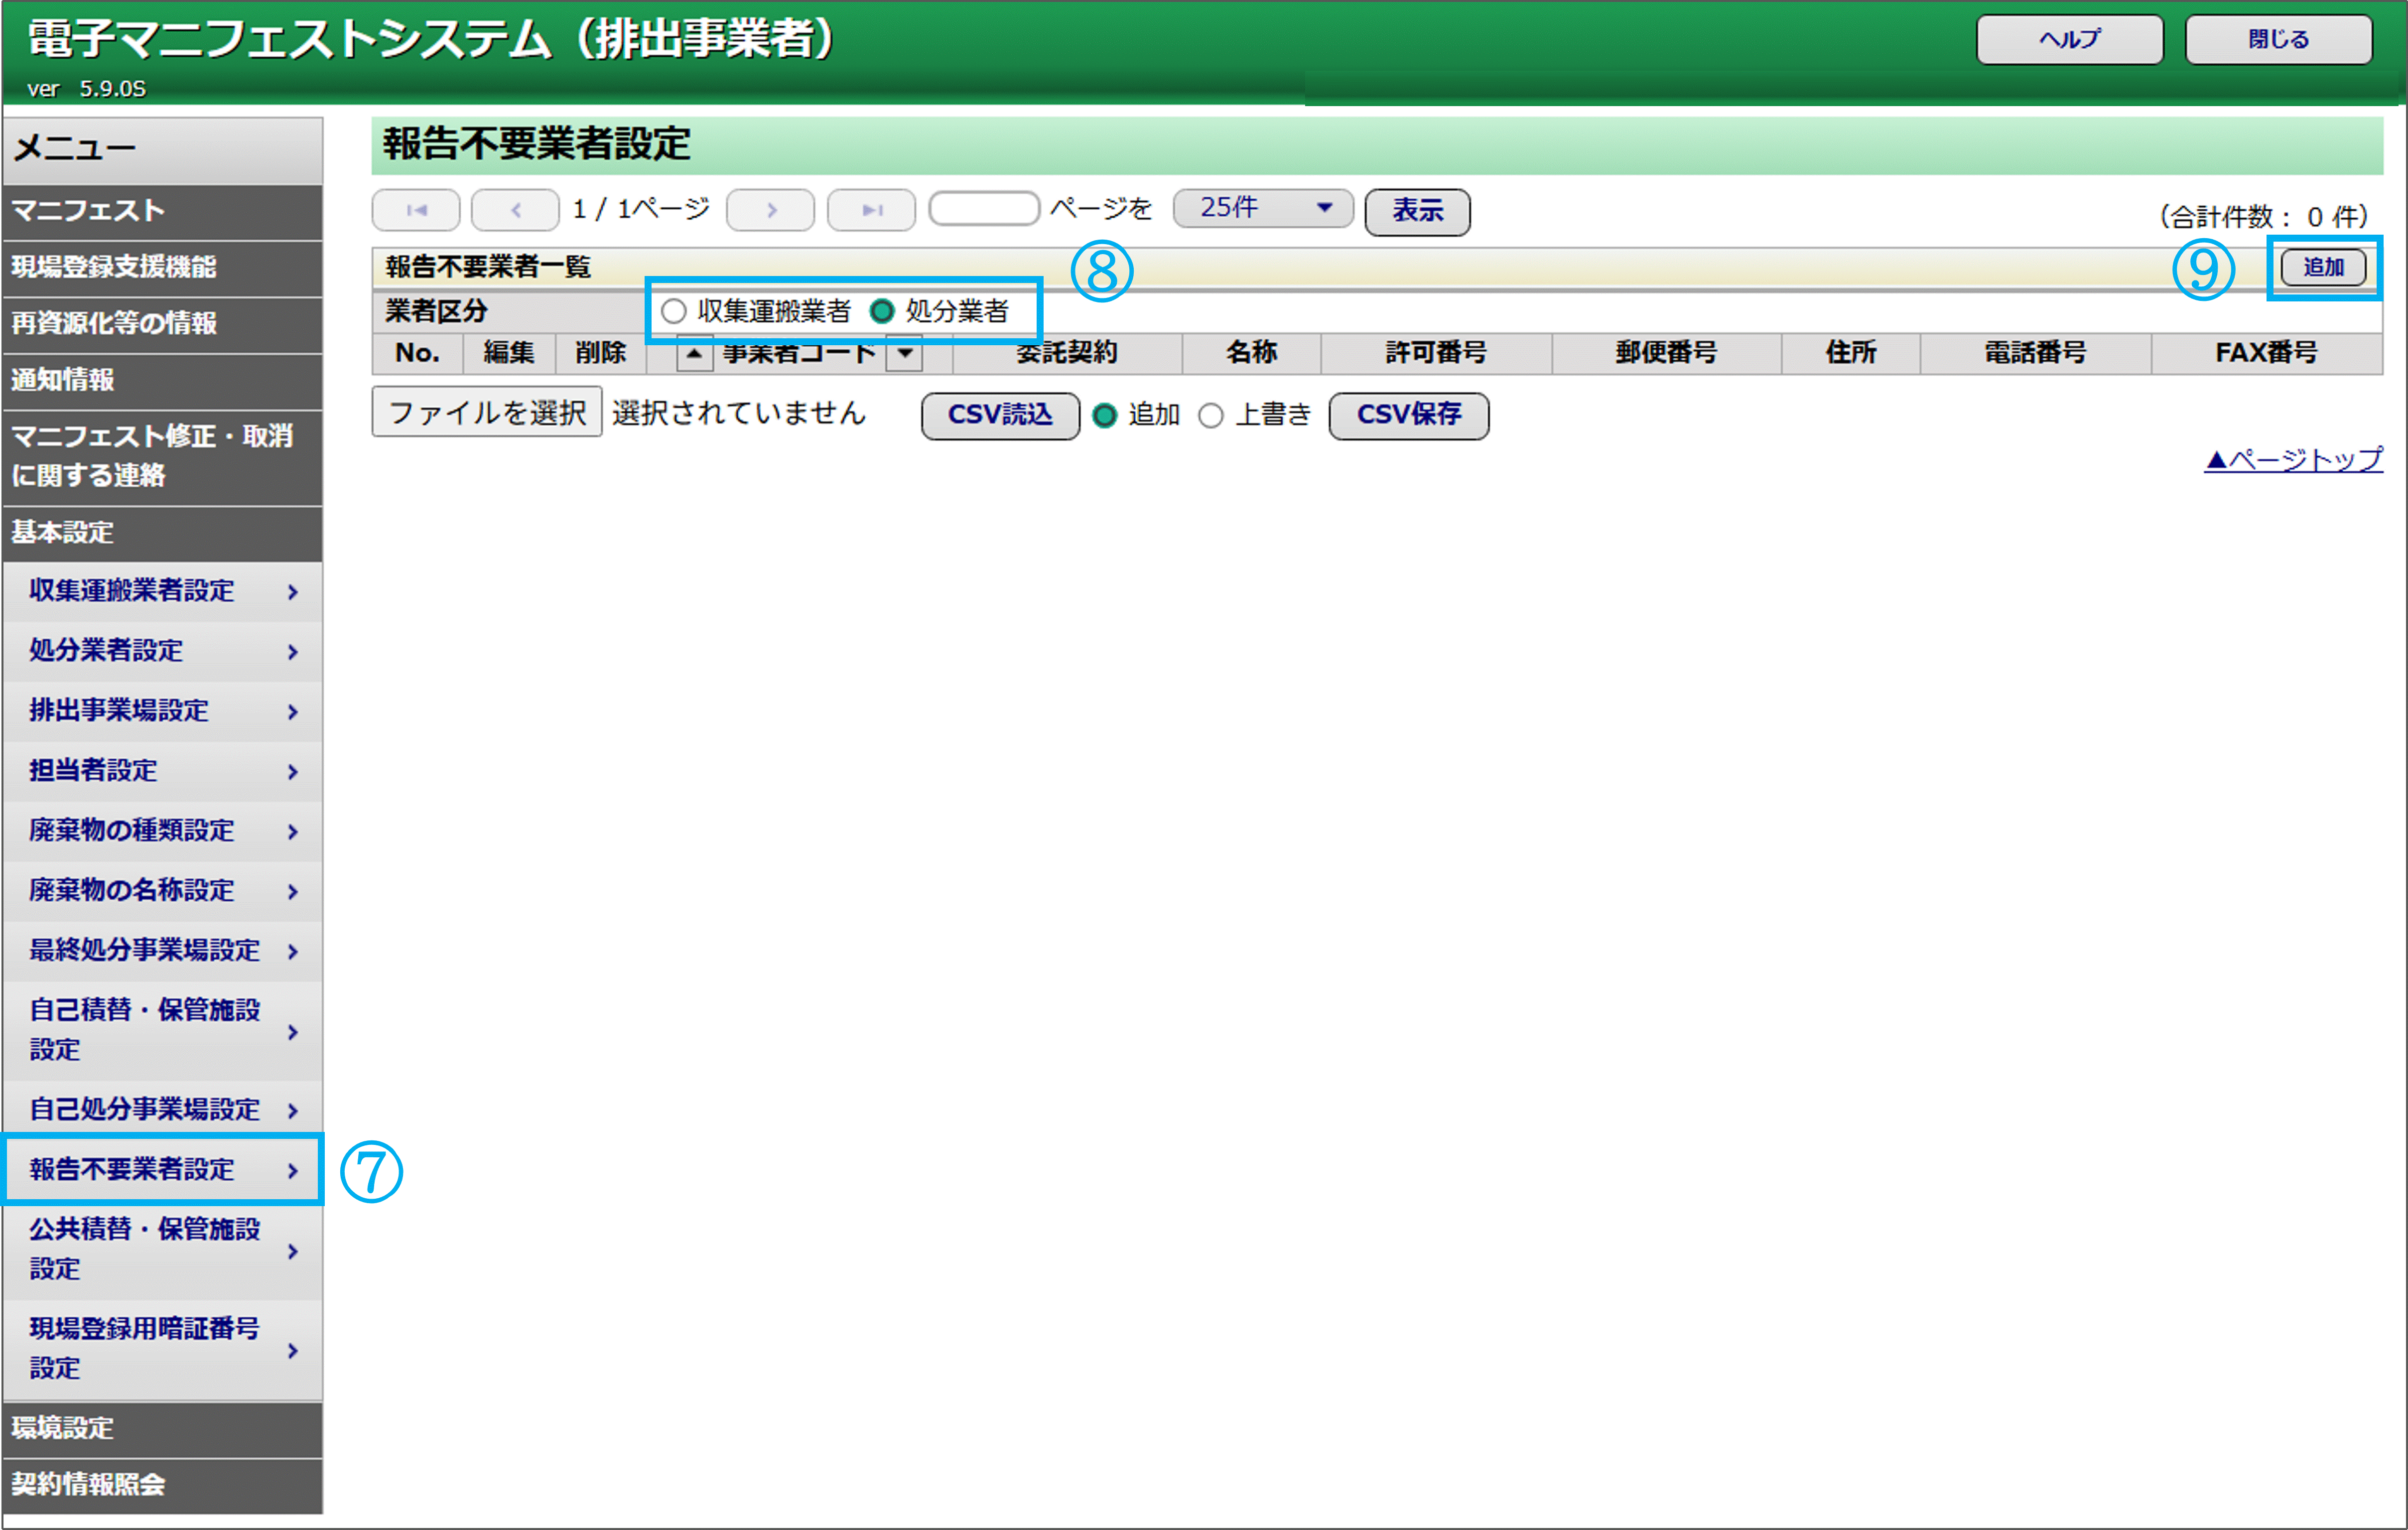Sort 事業者コード descending with down arrow

tap(904, 353)
